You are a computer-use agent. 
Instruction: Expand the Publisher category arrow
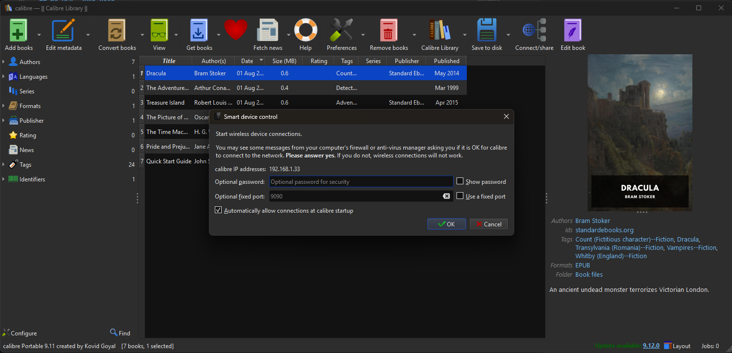3,120
